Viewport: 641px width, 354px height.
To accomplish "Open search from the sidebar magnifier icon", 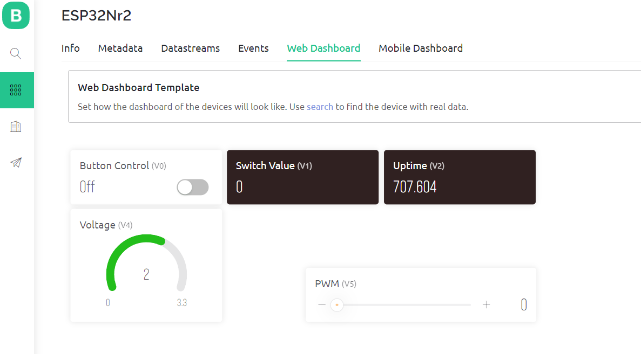I will click(16, 53).
